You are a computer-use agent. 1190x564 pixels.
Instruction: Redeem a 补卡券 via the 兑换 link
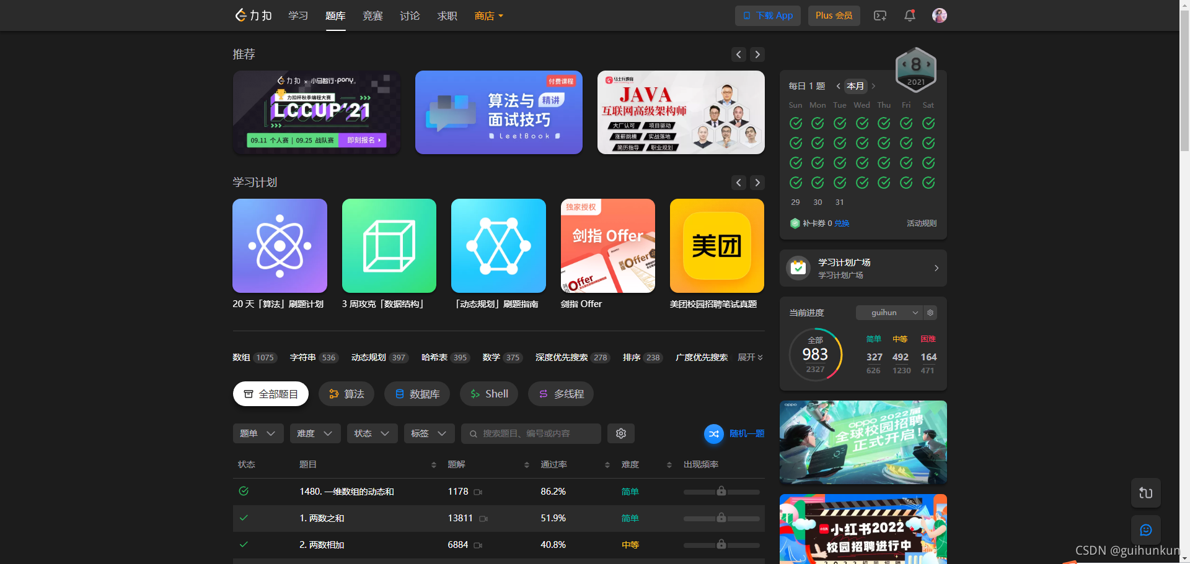[x=841, y=223]
